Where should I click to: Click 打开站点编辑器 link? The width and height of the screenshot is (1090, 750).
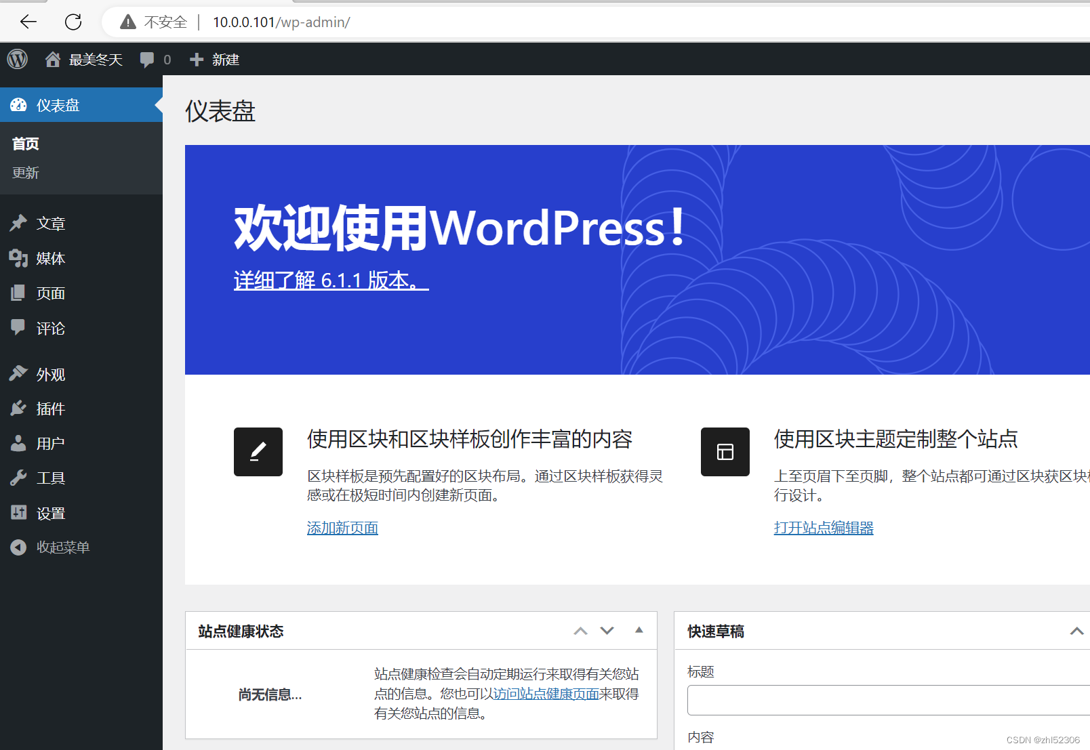(824, 528)
